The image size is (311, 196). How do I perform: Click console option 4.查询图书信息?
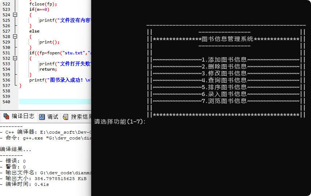(224, 80)
